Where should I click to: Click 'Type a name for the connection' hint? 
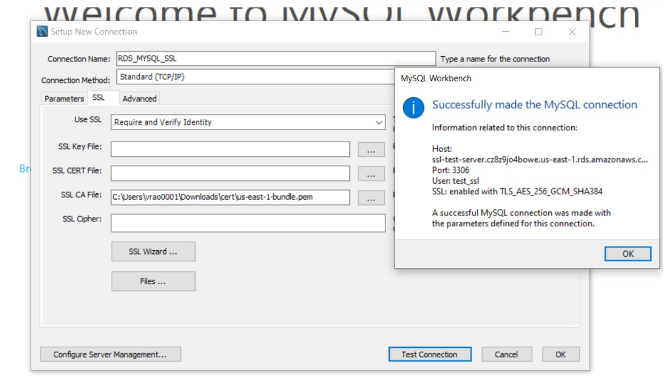point(495,59)
